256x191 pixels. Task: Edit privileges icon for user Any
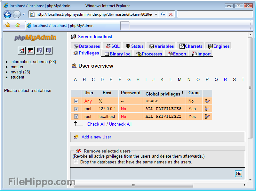[207, 101]
